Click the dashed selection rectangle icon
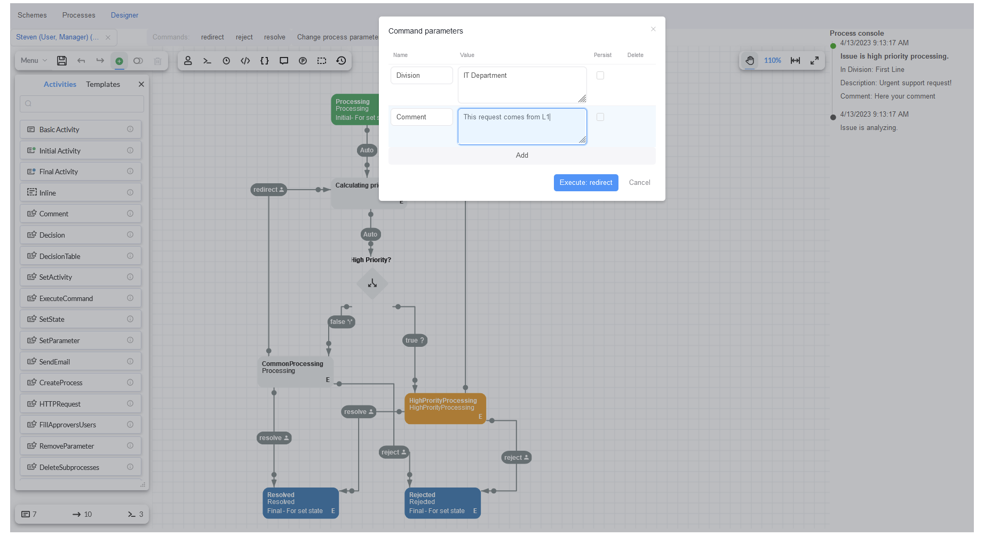Image resolution: width=984 pixels, height=536 pixels. click(x=322, y=61)
